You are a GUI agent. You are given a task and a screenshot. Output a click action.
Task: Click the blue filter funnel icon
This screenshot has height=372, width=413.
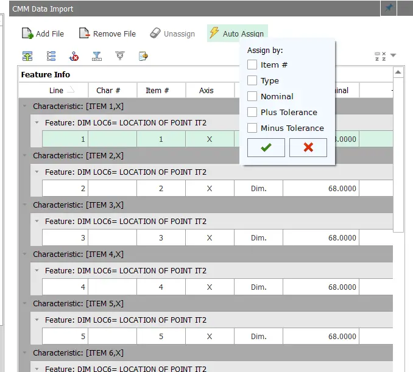point(96,56)
